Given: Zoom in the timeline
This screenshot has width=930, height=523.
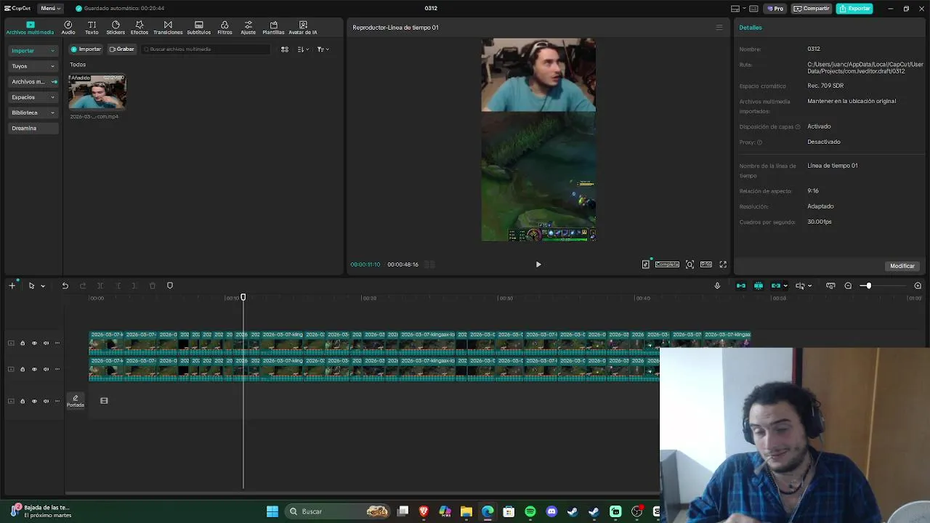Looking at the screenshot, I should click(x=918, y=285).
